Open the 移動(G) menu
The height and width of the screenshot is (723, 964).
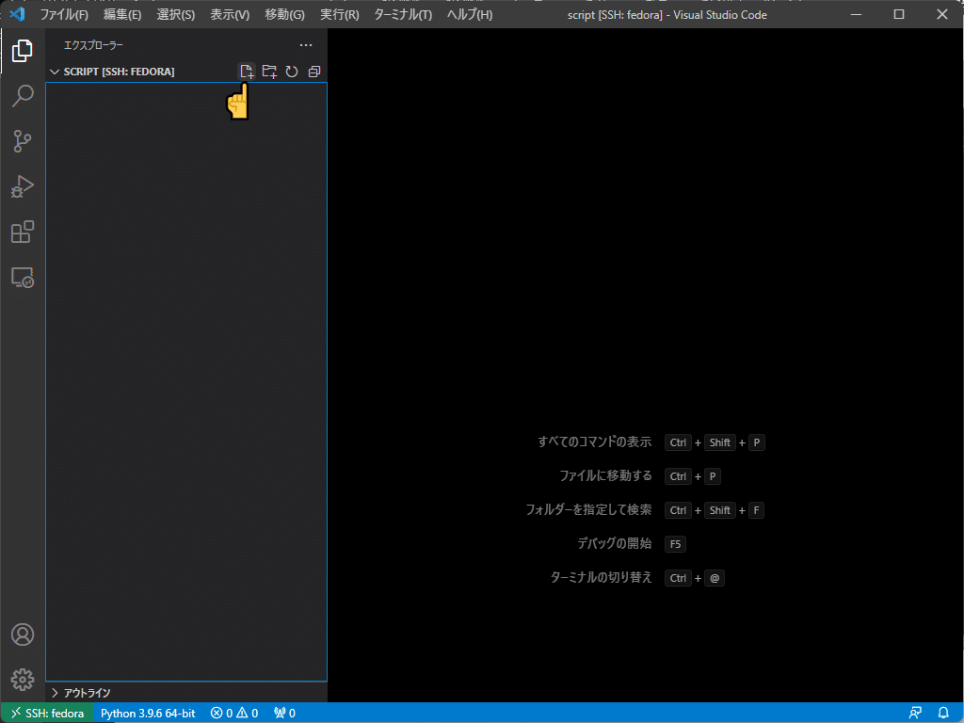(x=284, y=14)
